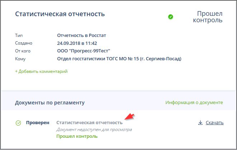Click the download arrow icon
This screenshot has width=237, height=150.
click(200, 123)
